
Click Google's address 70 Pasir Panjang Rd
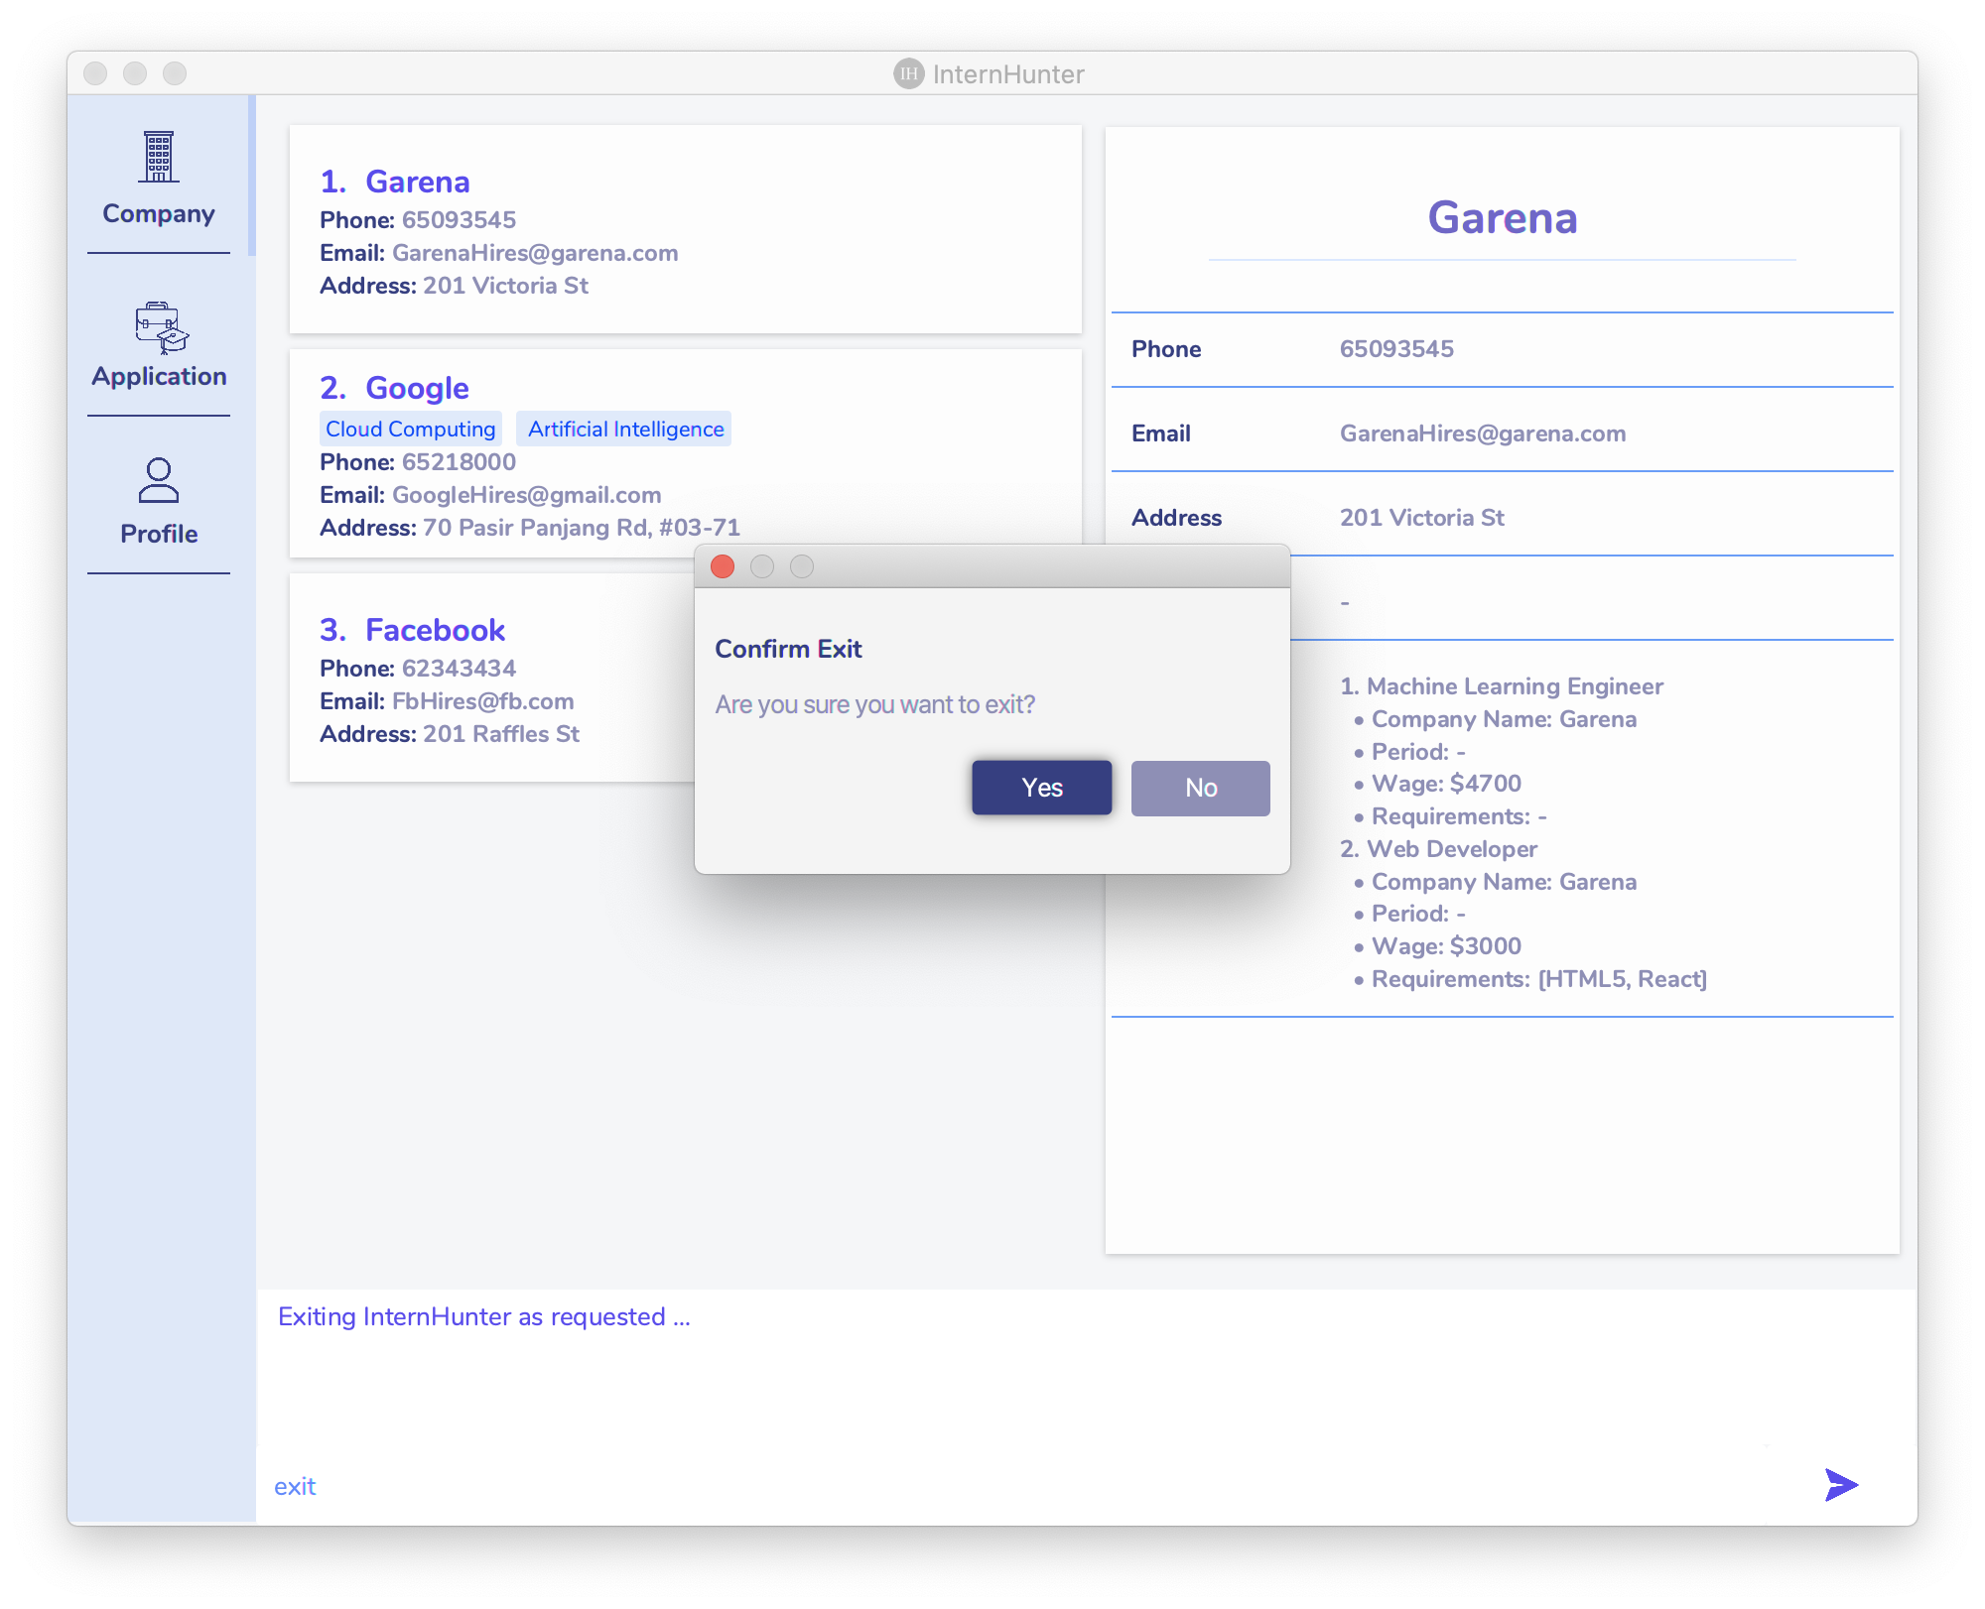click(x=581, y=528)
